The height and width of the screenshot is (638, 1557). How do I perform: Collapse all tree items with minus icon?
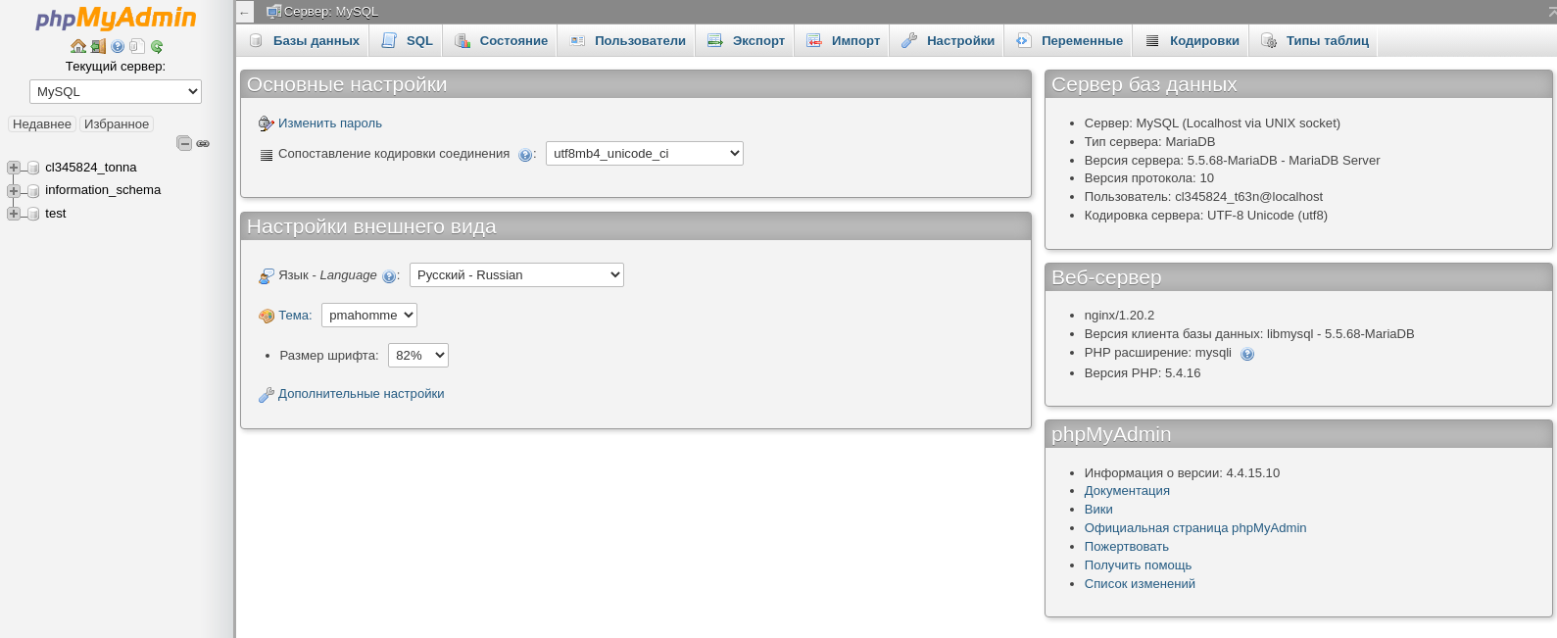coord(184,143)
